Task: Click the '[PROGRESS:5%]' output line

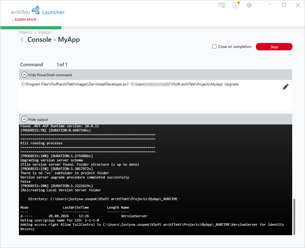Action: [56, 130]
